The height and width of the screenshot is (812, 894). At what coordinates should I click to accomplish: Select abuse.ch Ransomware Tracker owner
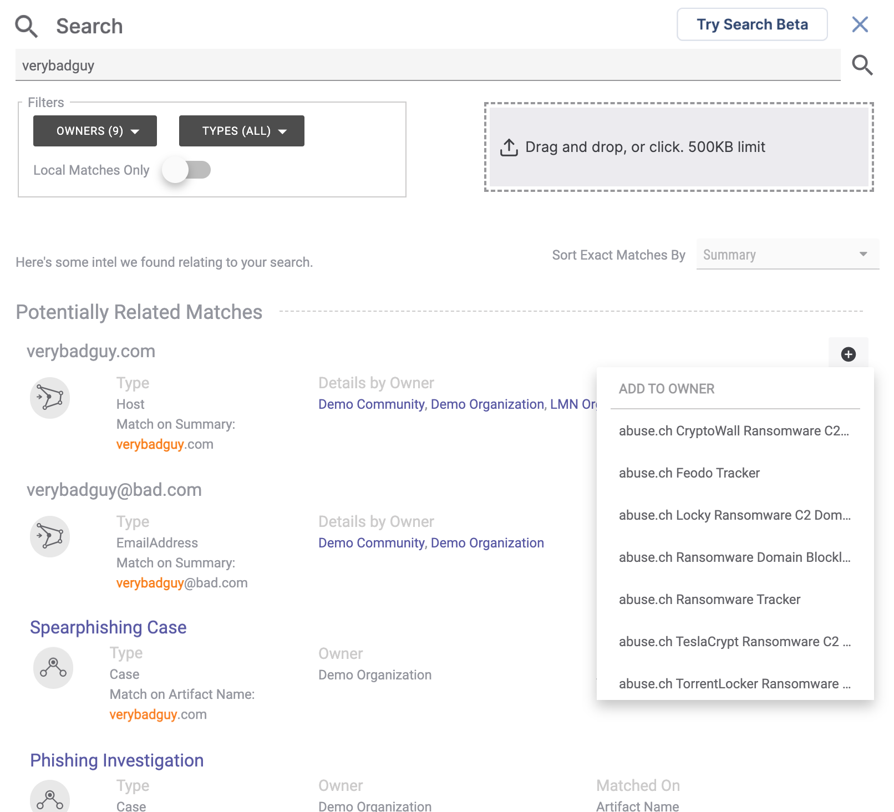click(735, 600)
